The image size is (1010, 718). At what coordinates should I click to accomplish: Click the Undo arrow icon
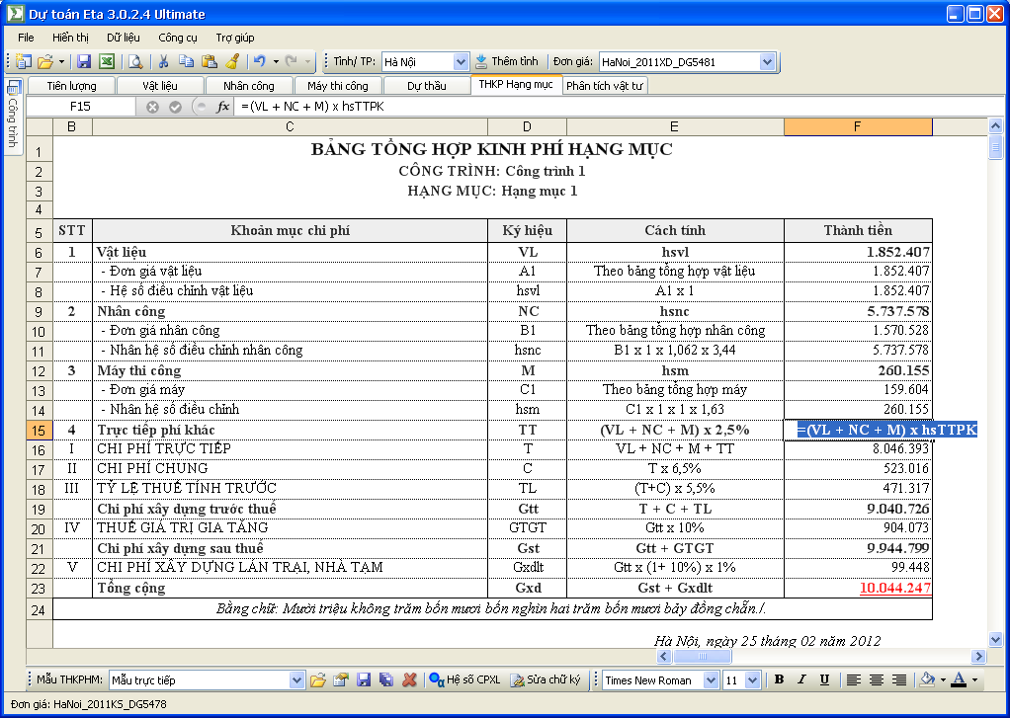coord(259,61)
